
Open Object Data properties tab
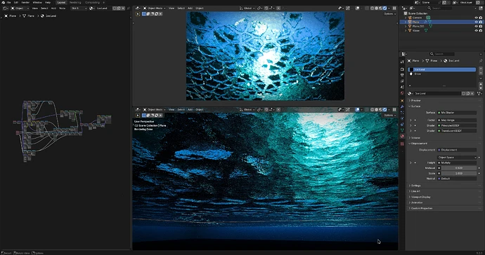point(402,130)
